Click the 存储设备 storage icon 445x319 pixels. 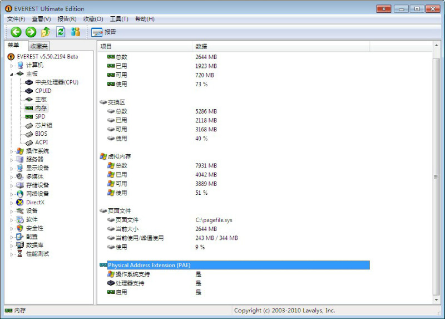point(20,185)
